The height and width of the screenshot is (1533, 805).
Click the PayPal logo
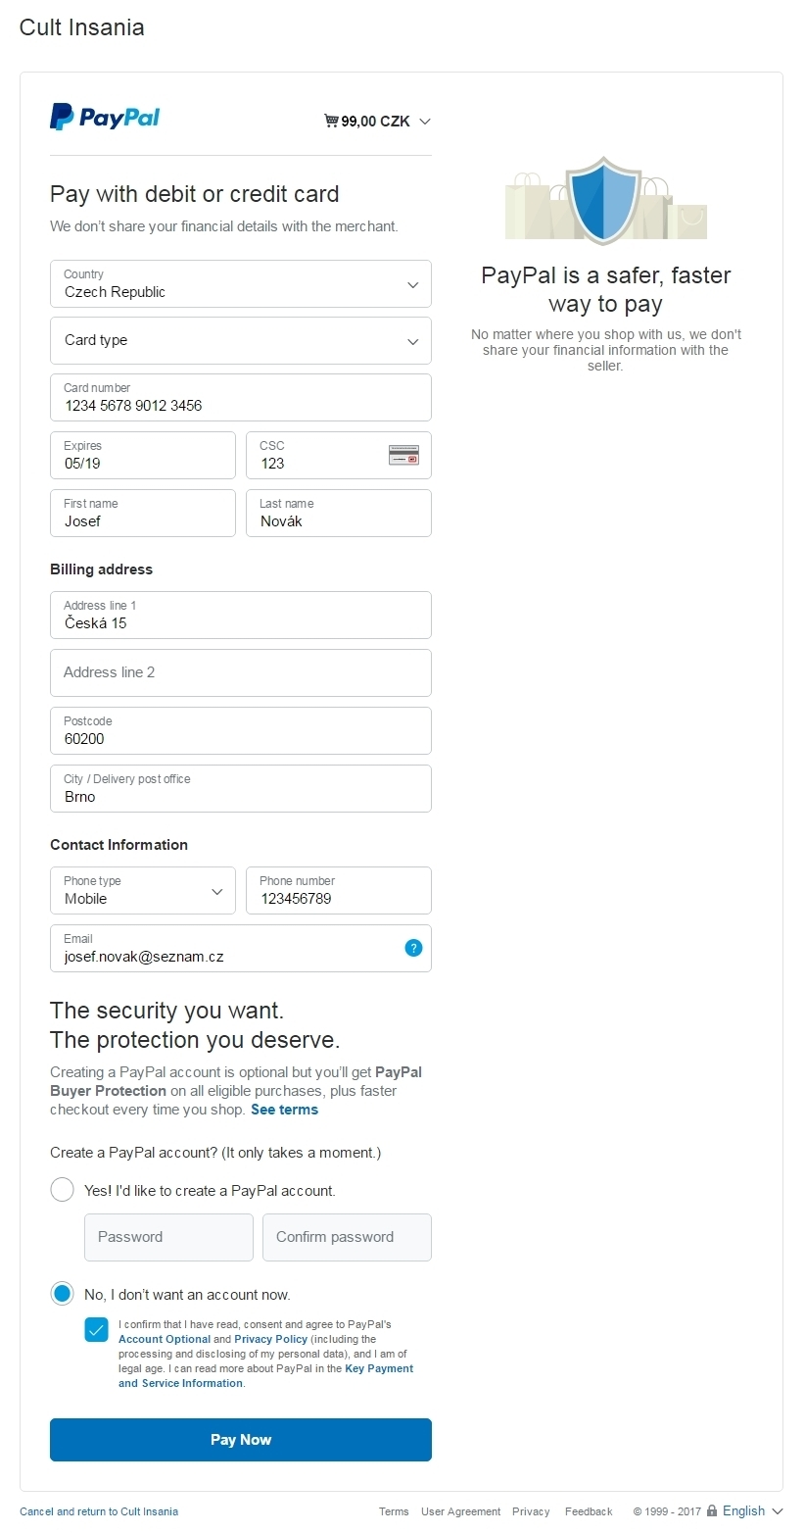105,117
